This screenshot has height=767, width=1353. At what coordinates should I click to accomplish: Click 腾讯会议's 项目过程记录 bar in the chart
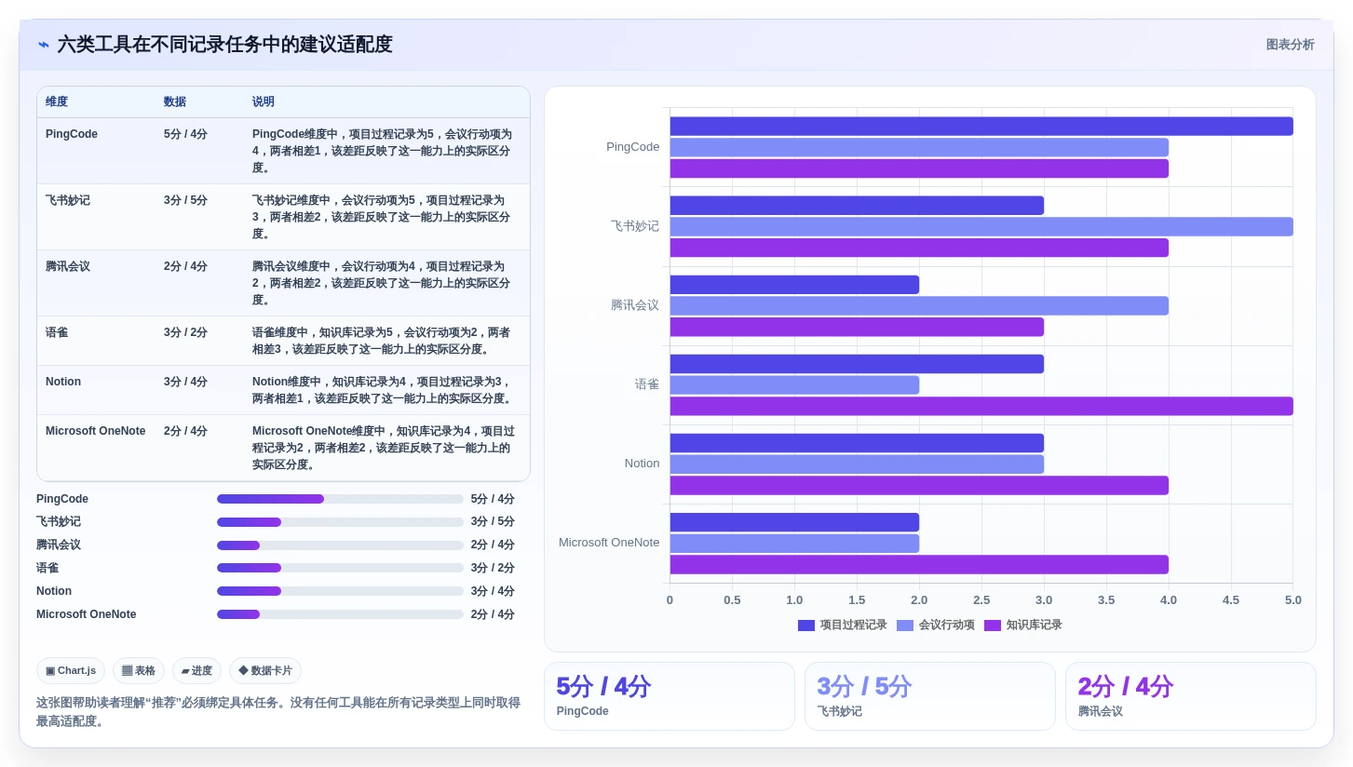click(794, 285)
